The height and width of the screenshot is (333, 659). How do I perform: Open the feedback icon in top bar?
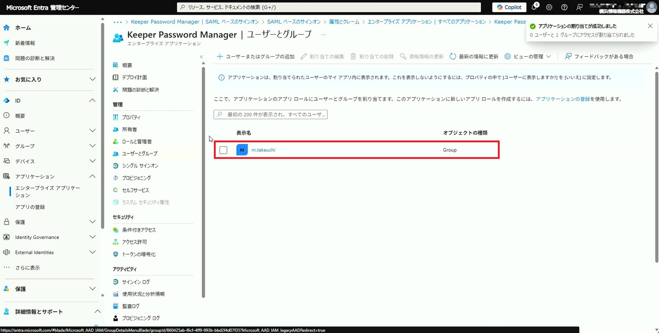pyautogui.click(x=579, y=7)
